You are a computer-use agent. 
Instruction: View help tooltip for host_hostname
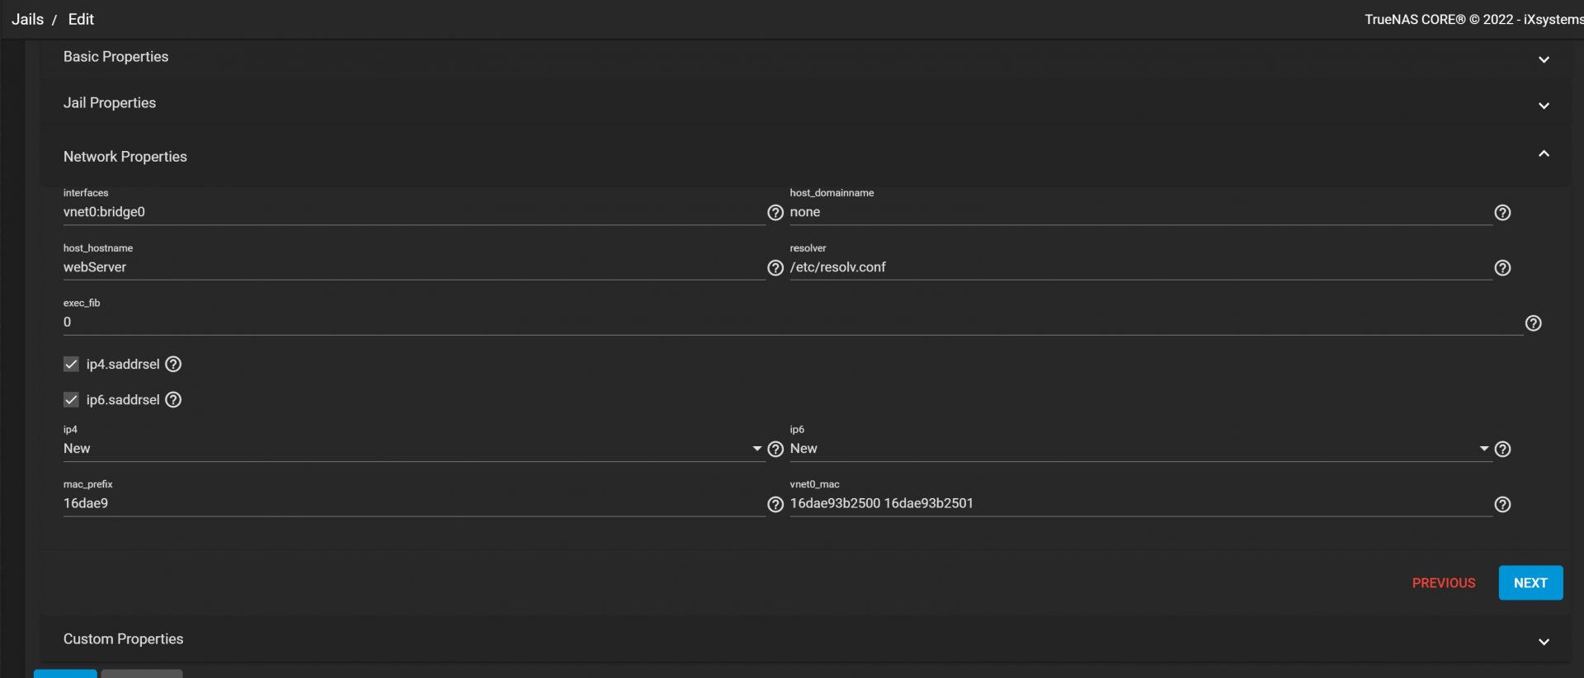(775, 268)
